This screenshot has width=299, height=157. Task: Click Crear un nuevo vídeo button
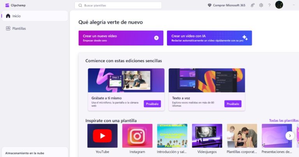[x=121, y=38]
